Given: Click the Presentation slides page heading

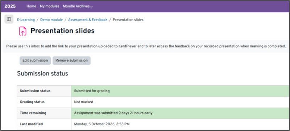Looking at the screenshot, I should pos(62,31).
